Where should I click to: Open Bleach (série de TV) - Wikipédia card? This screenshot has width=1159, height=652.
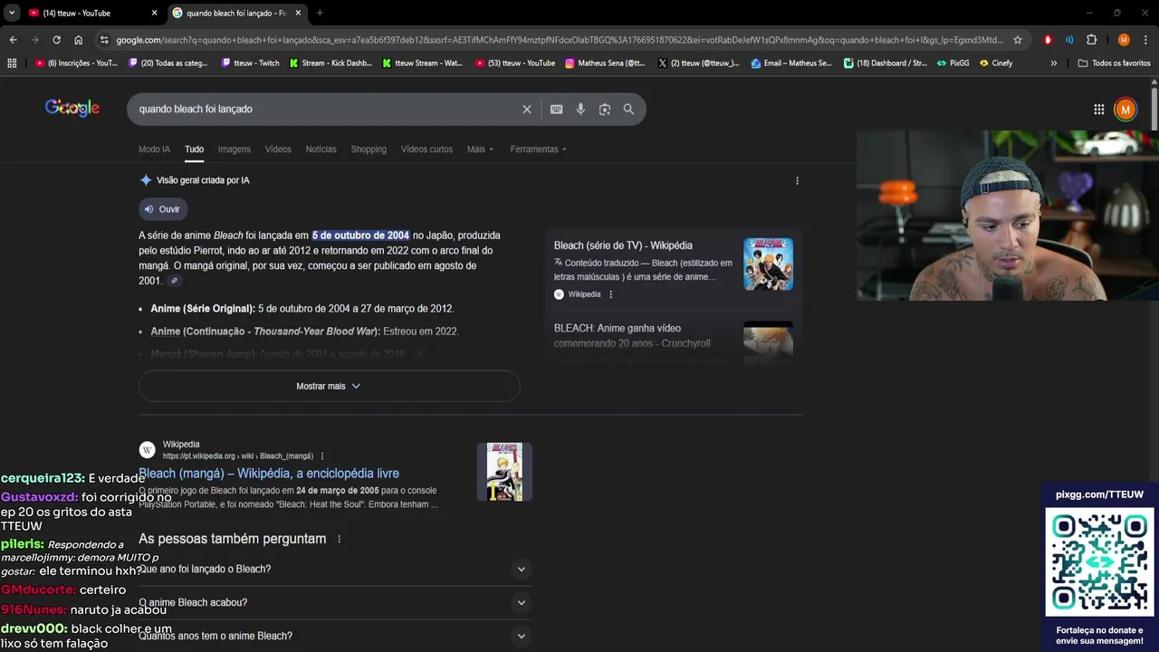623,245
